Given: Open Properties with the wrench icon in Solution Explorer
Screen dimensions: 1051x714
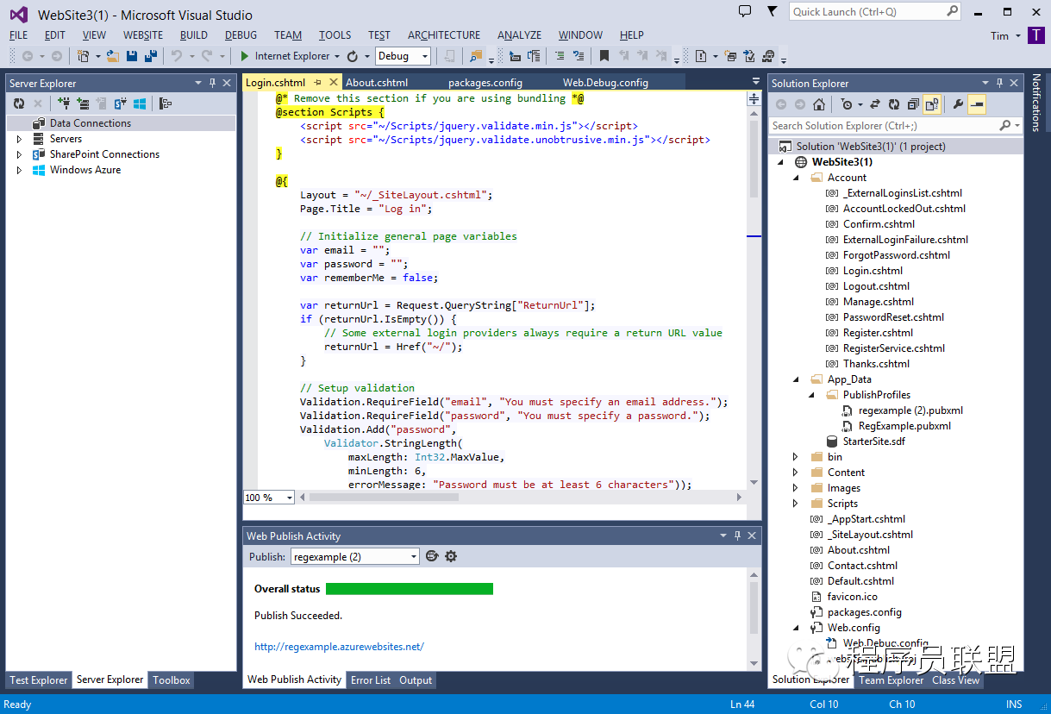Looking at the screenshot, I should coord(958,104).
